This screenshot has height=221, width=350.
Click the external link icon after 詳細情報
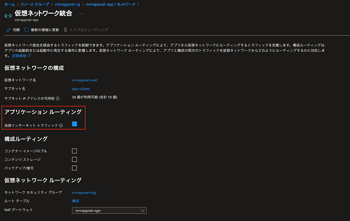[x=29, y=55]
